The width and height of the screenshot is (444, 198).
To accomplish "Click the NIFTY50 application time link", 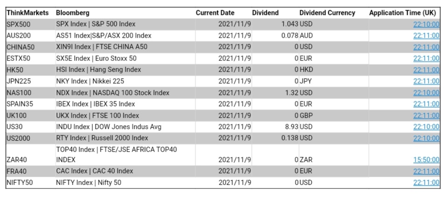I will tap(426, 183).
